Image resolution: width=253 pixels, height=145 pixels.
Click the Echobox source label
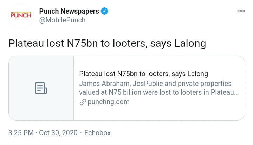[98, 133]
